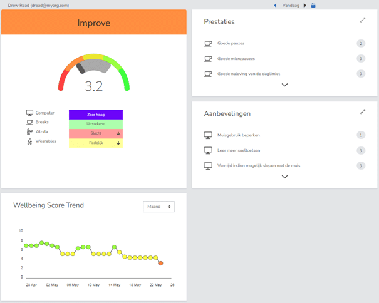
Task: Click the count badge for Leer meer sneltoetsen
Action: click(x=361, y=150)
